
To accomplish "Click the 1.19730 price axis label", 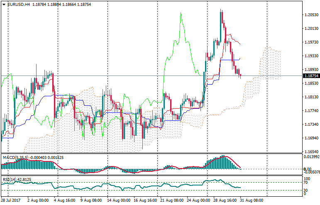I will point(311,42).
